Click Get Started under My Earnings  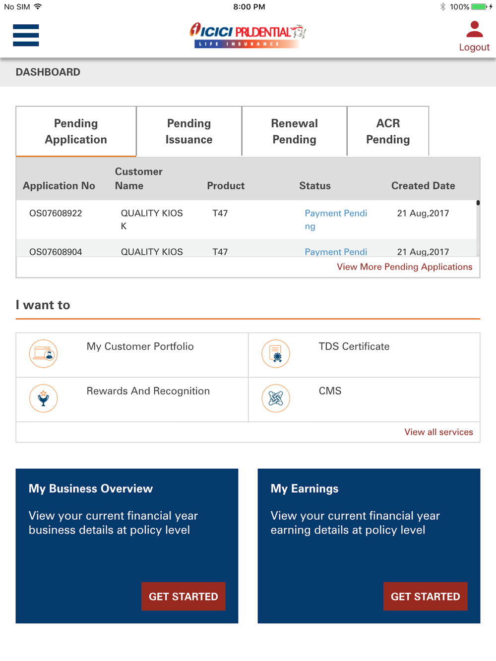[x=426, y=597]
